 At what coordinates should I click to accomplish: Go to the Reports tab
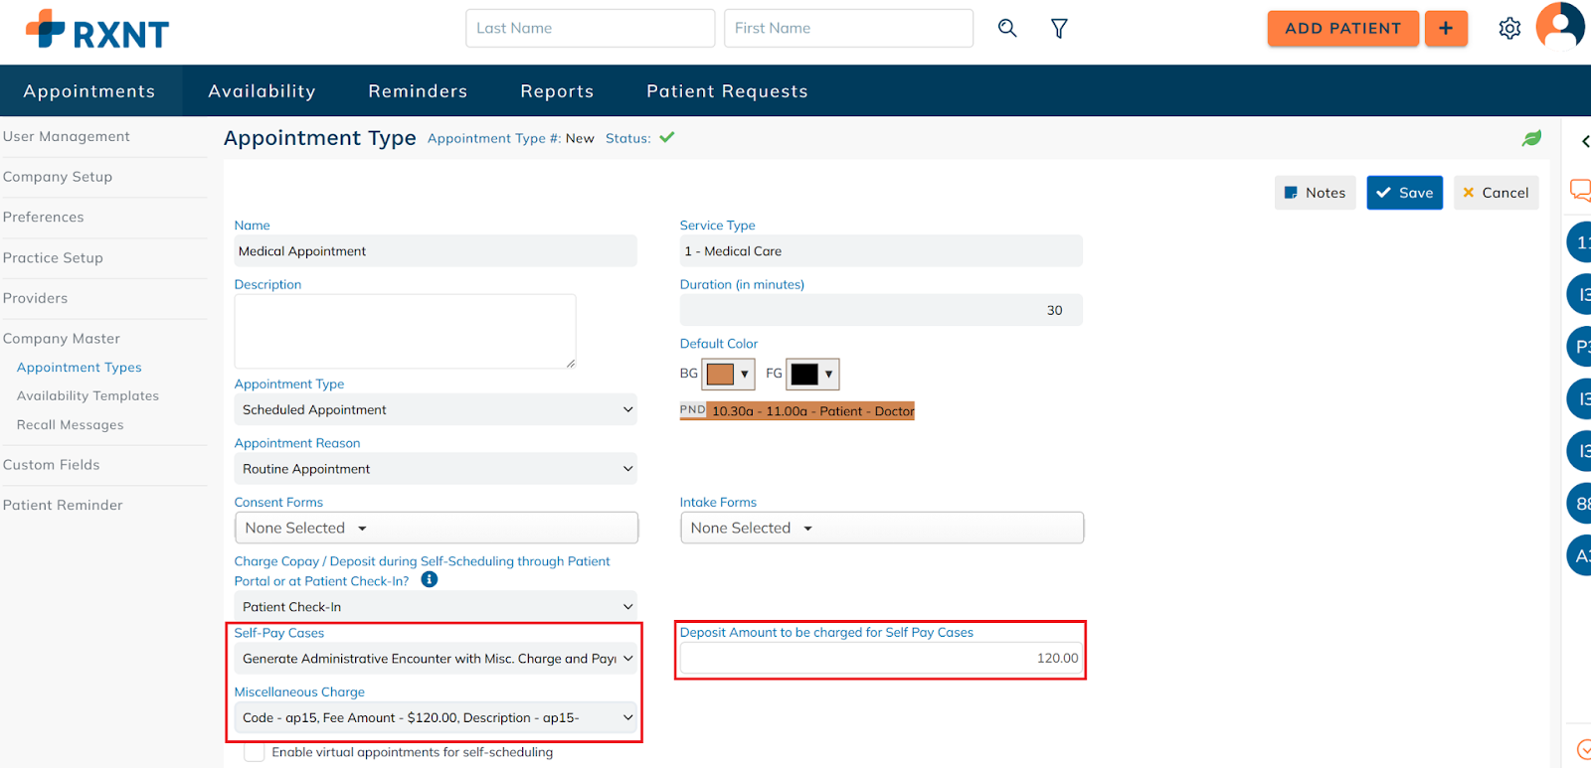[557, 91]
